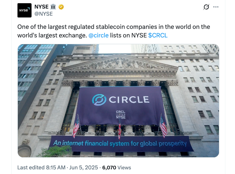
Task: Open the Grok explain-post icon
Action: [206, 7]
